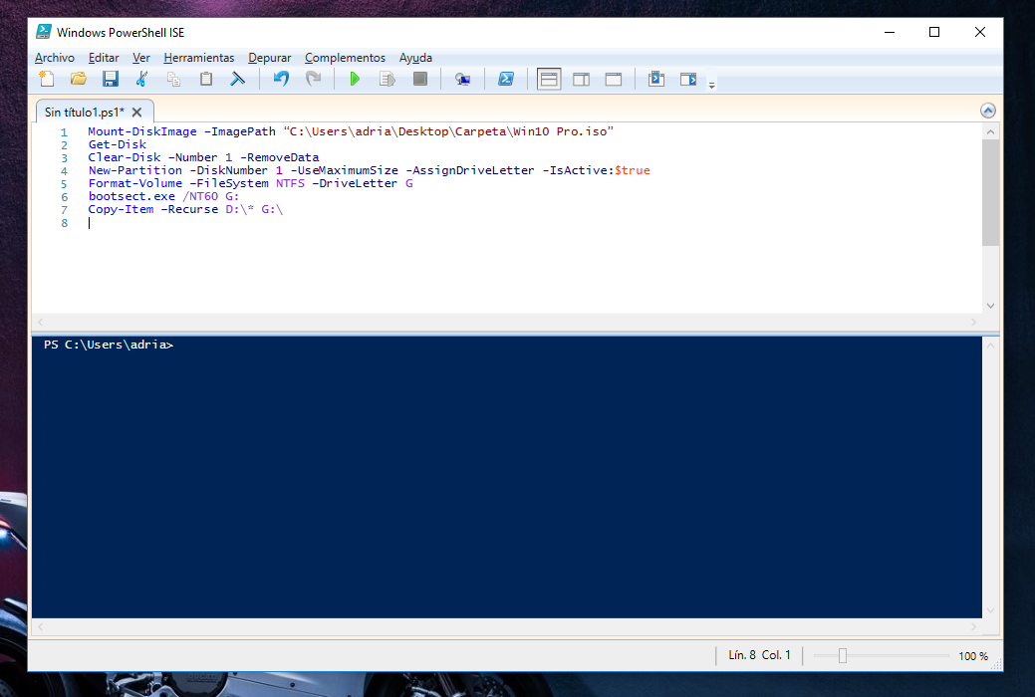The width and height of the screenshot is (1035, 697).
Task: Click the zoom slider handle in status bar
Action: pyautogui.click(x=843, y=655)
